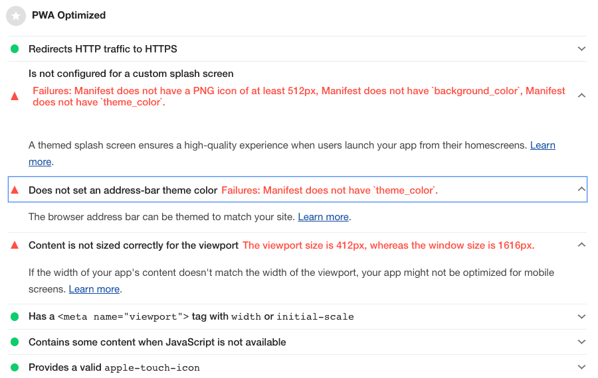Expand the Redirects HTTP traffic to HTTPS chevron
Viewport: 598px width, 378px height.
pyautogui.click(x=581, y=48)
